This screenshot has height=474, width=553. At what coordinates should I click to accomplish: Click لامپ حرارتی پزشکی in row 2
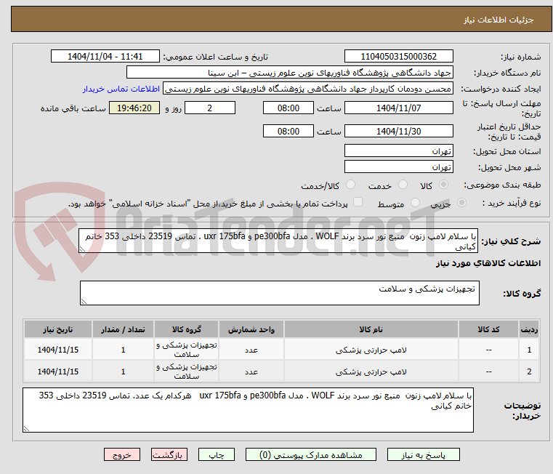click(x=371, y=372)
